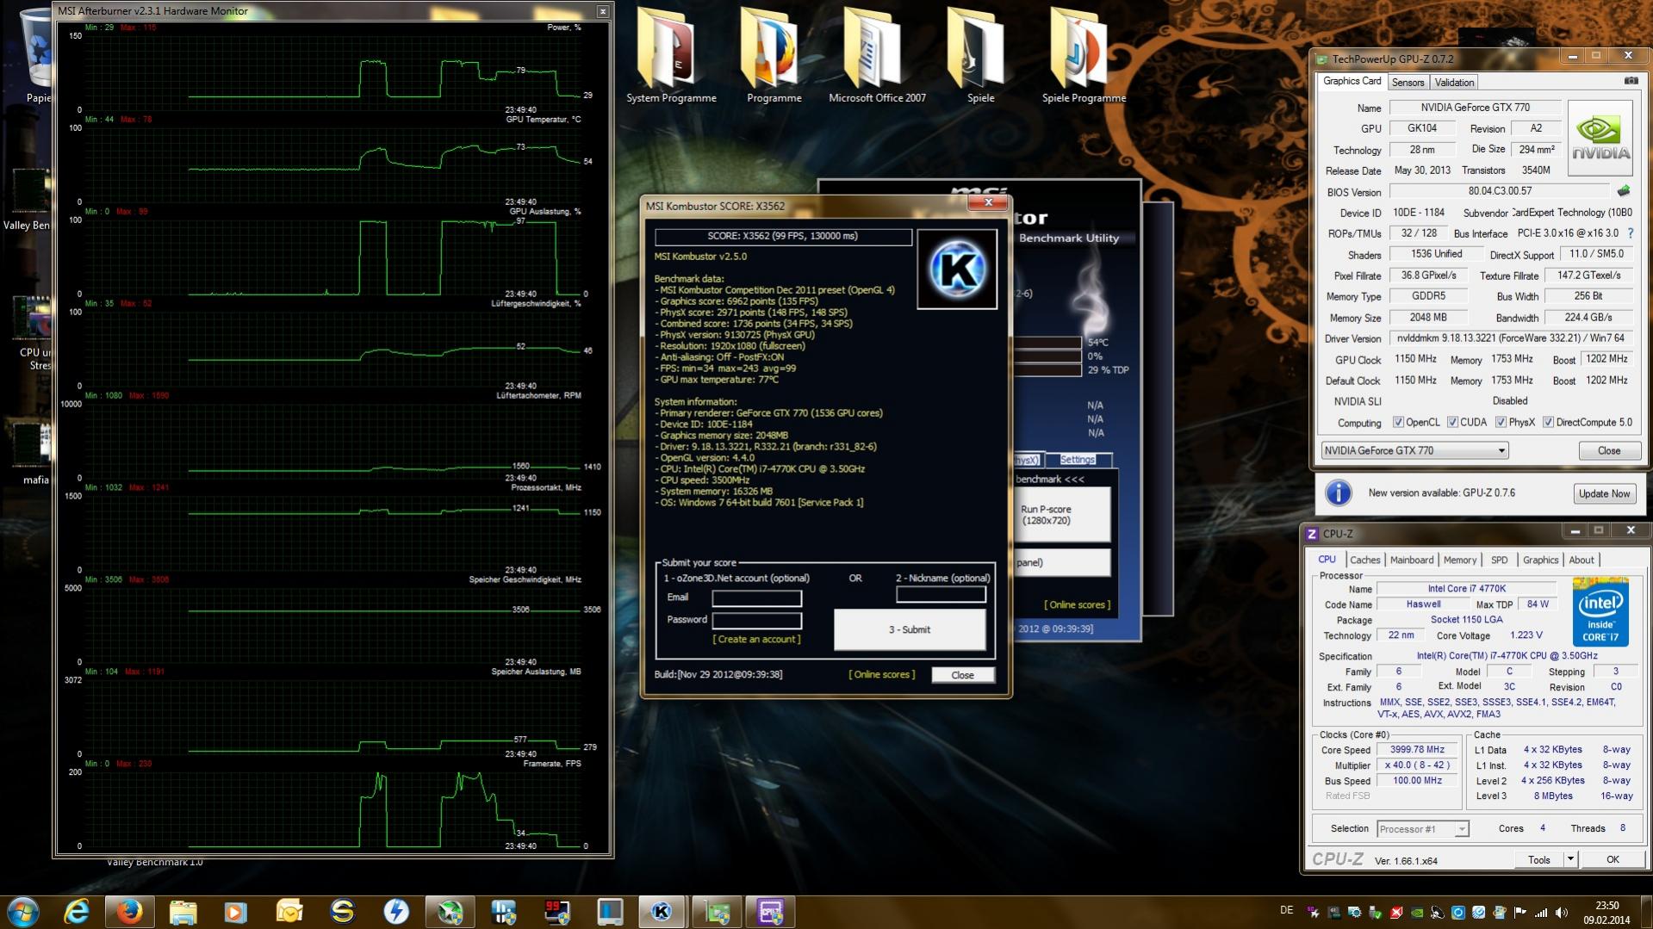Open the Processor #1 selection dropdown in CPU-Z
Screen dimensions: 1653x929
pos(1422,829)
